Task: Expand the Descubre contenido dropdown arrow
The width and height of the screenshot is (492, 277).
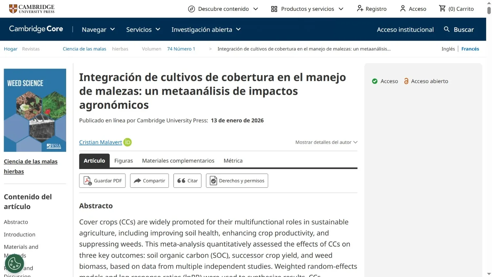Action: point(256,9)
